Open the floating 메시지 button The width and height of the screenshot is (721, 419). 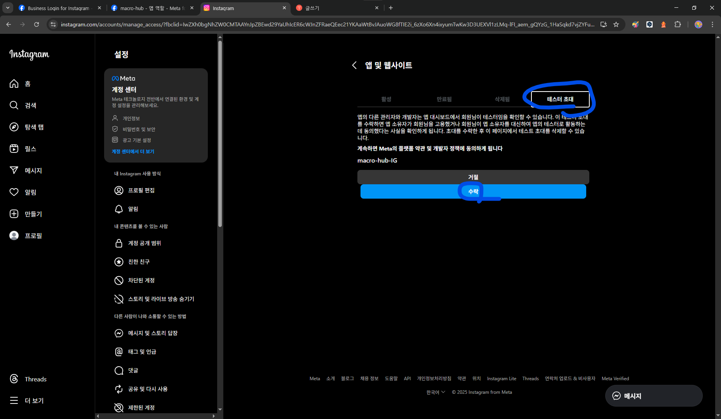click(x=654, y=396)
